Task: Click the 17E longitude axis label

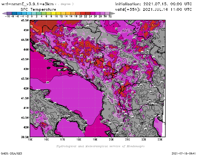Action: [x=63, y=139]
